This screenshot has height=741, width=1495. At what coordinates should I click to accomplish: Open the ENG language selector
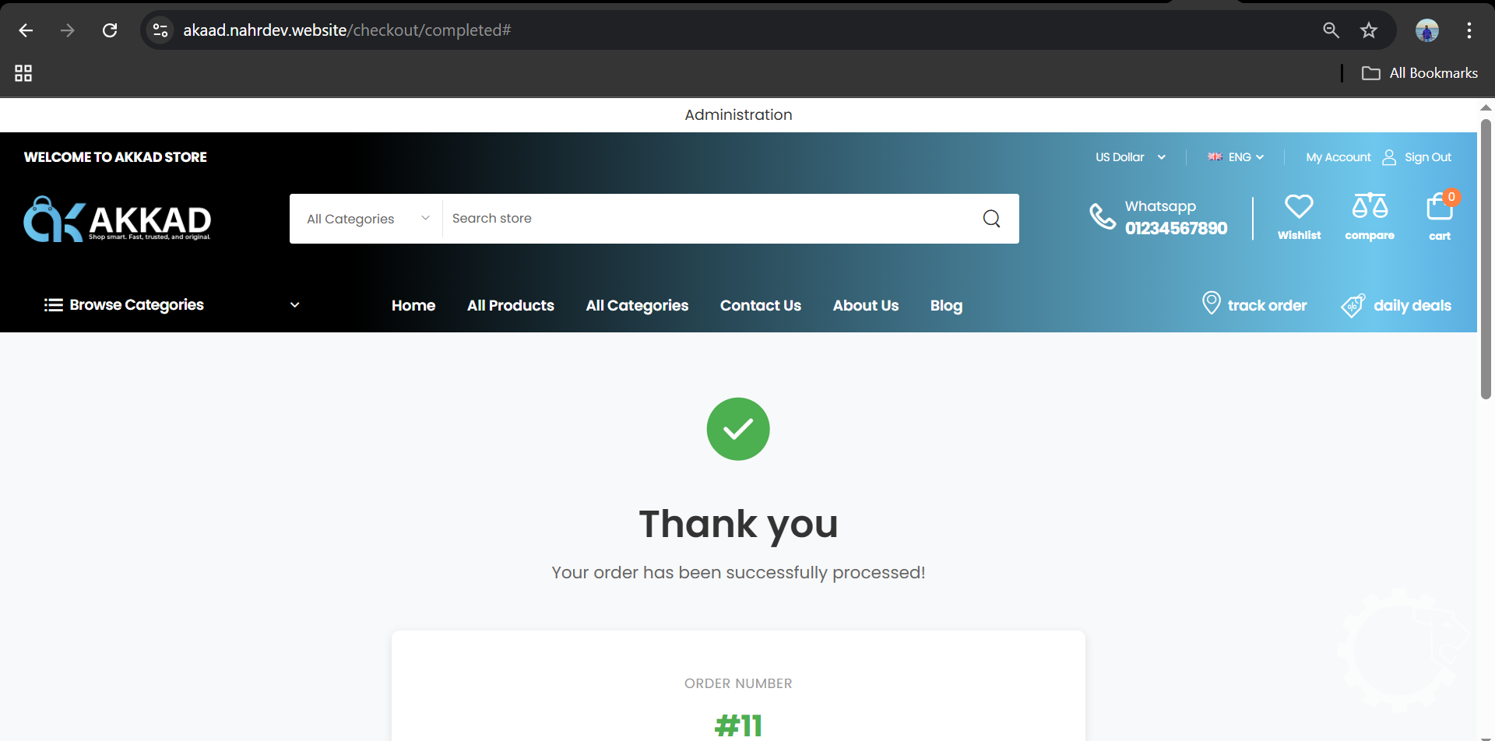pos(1236,157)
